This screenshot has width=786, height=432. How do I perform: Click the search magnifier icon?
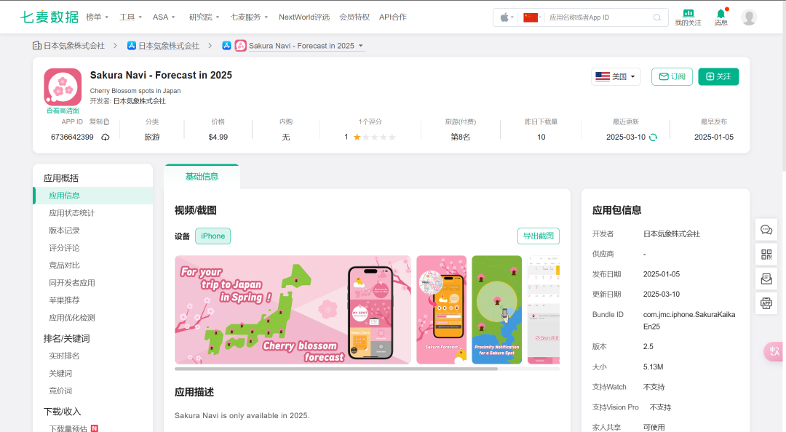tap(656, 17)
